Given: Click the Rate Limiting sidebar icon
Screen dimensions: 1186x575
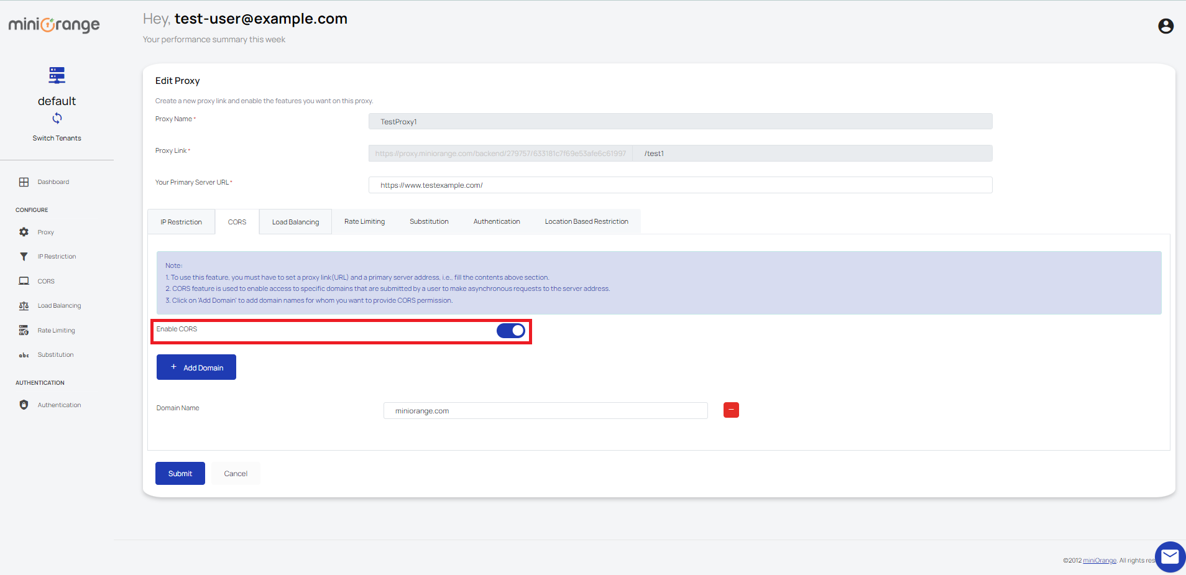Looking at the screenshot, I should pos(24,330).
